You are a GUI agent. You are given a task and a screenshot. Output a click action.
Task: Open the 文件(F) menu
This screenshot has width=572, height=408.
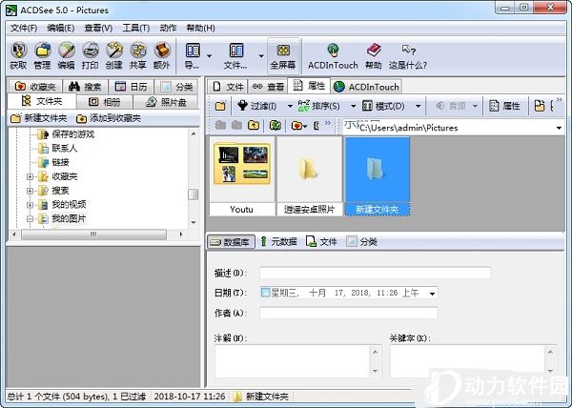coord(24,28)
